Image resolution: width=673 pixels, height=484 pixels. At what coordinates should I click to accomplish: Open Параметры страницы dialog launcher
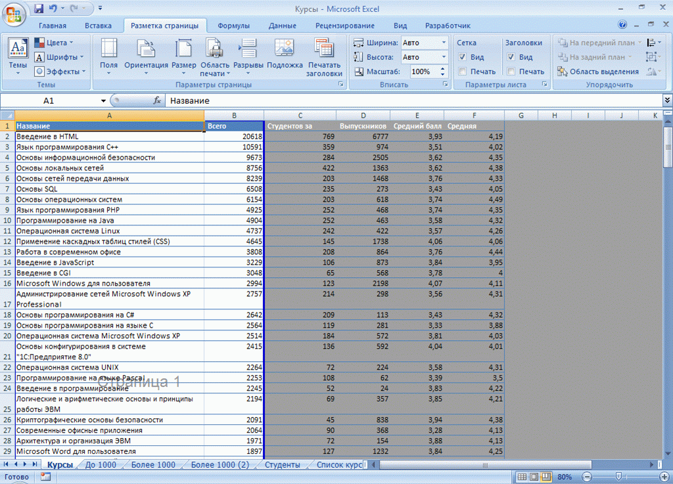(341, 85)
